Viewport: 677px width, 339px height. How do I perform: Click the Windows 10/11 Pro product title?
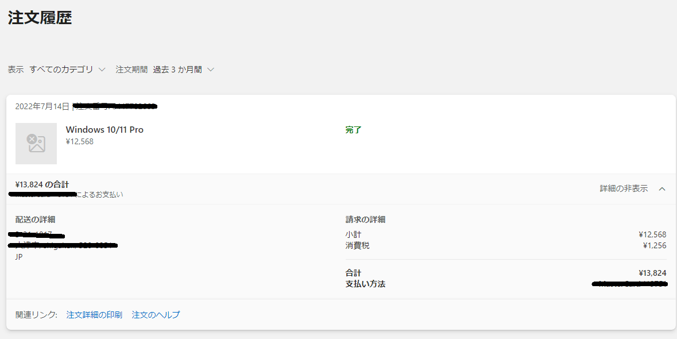click(105, 129)
